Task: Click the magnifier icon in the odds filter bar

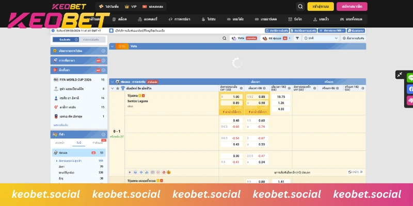Action: [224, 38]
